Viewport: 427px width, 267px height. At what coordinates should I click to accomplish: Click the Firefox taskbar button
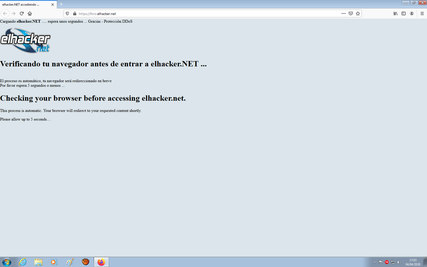pos(101,262)
